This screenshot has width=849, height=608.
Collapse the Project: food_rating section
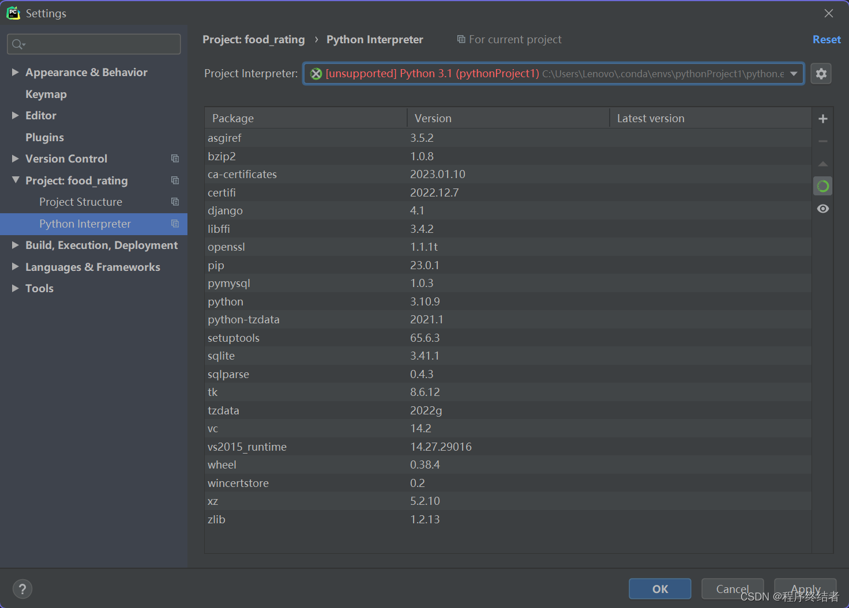[x=16, y=180]
